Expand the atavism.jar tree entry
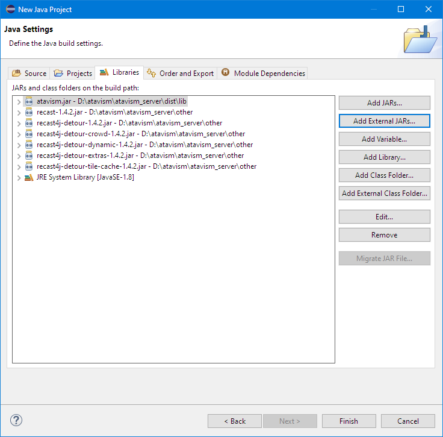The image size is (443, 437). [x=19, y=101]
